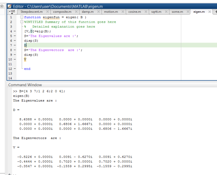This screenshot has width=217, height=175.
Task: Switch to the Steepdescent.m tab
Action: (x=31, y=12)
